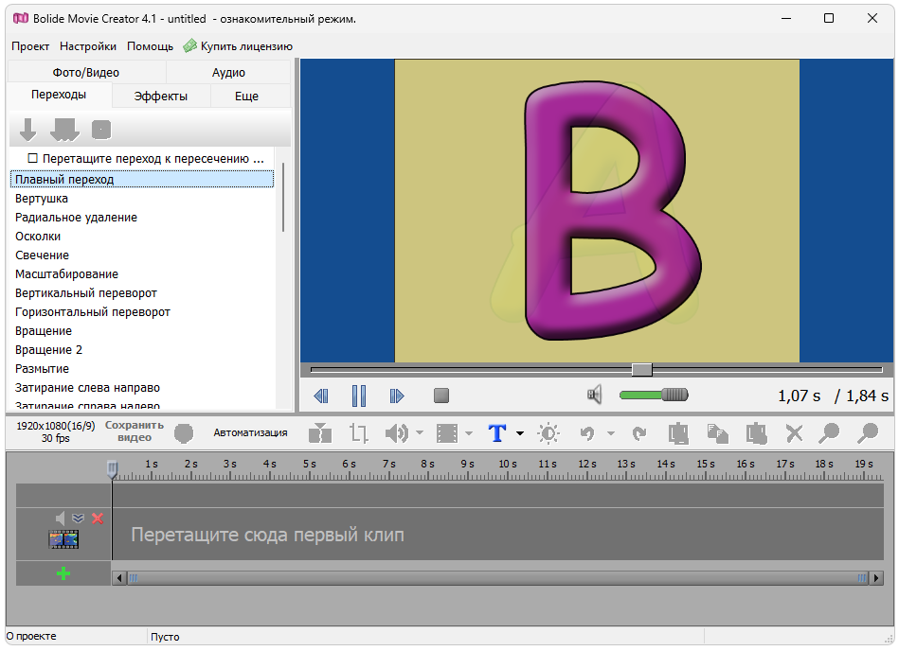Screen dimensions: 899x651
Task: Click the audio volume toolbar icon
Action: click(x=397, y=433)
